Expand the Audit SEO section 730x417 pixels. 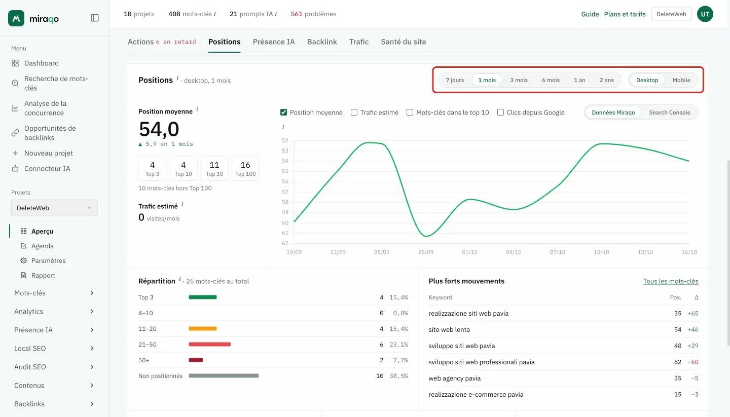(x=54, y=367)
